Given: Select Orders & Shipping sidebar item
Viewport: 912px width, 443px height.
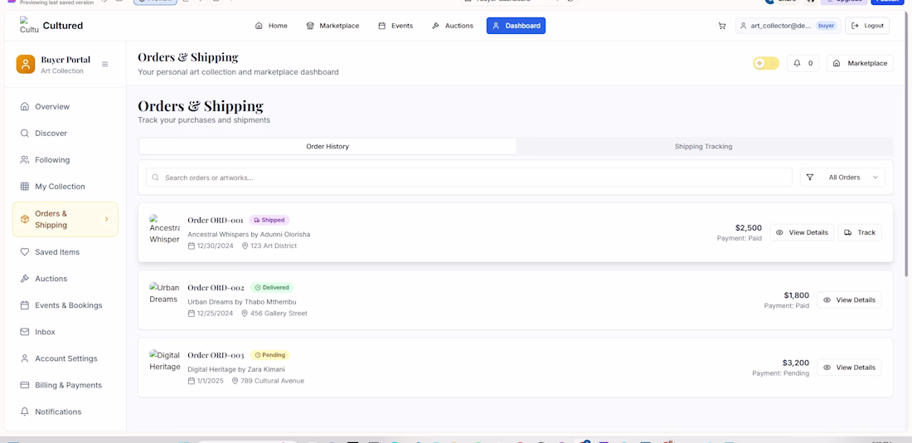Looking at the screenshot, I should click(65, 220).
